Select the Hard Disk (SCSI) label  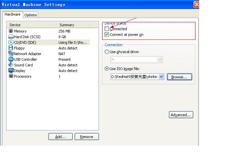[x=27, y=37]
